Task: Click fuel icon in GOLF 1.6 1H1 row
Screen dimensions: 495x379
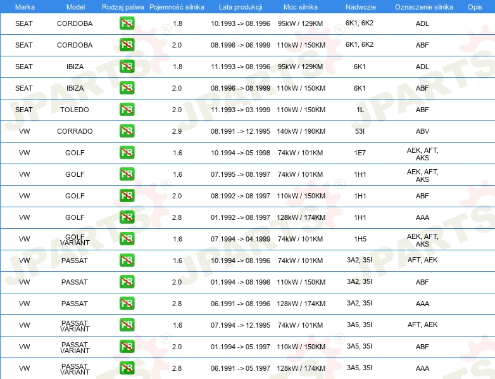Action: pyautogui.click(x=127, y=174)
